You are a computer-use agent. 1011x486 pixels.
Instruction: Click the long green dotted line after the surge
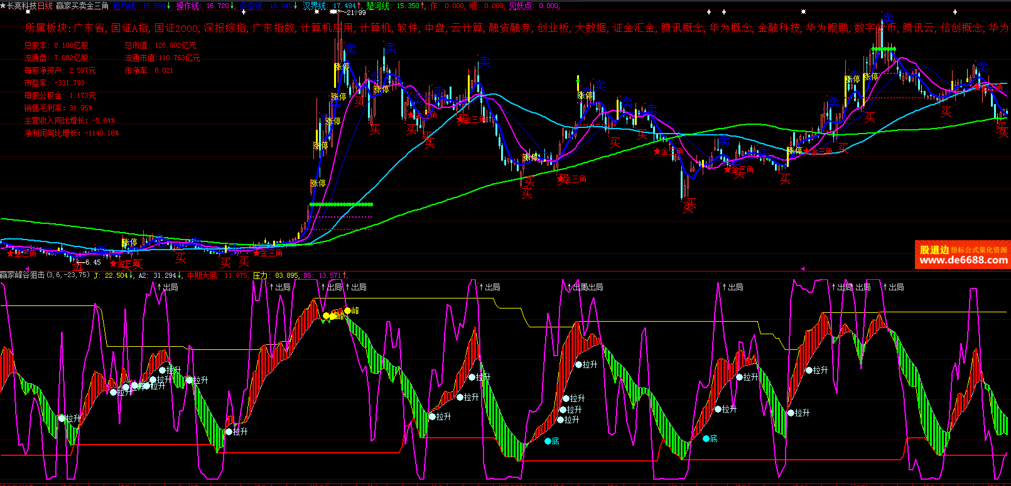click(x=341, y=204)
